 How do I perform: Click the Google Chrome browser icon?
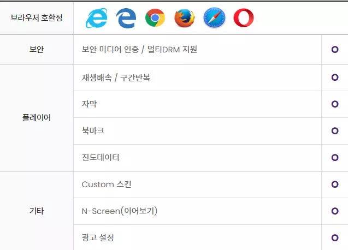(x=155, y=18)
